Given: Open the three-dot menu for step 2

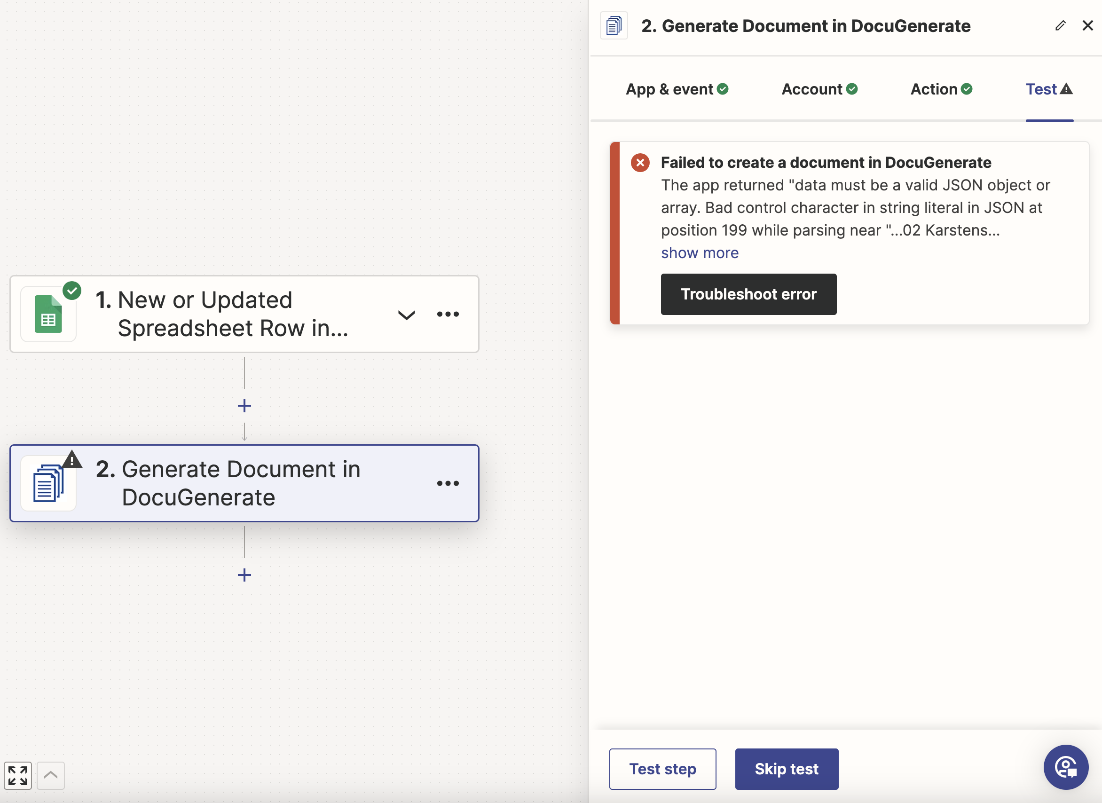Looking at the screenshot, I should pyautogui.click(x=448, y=483).
